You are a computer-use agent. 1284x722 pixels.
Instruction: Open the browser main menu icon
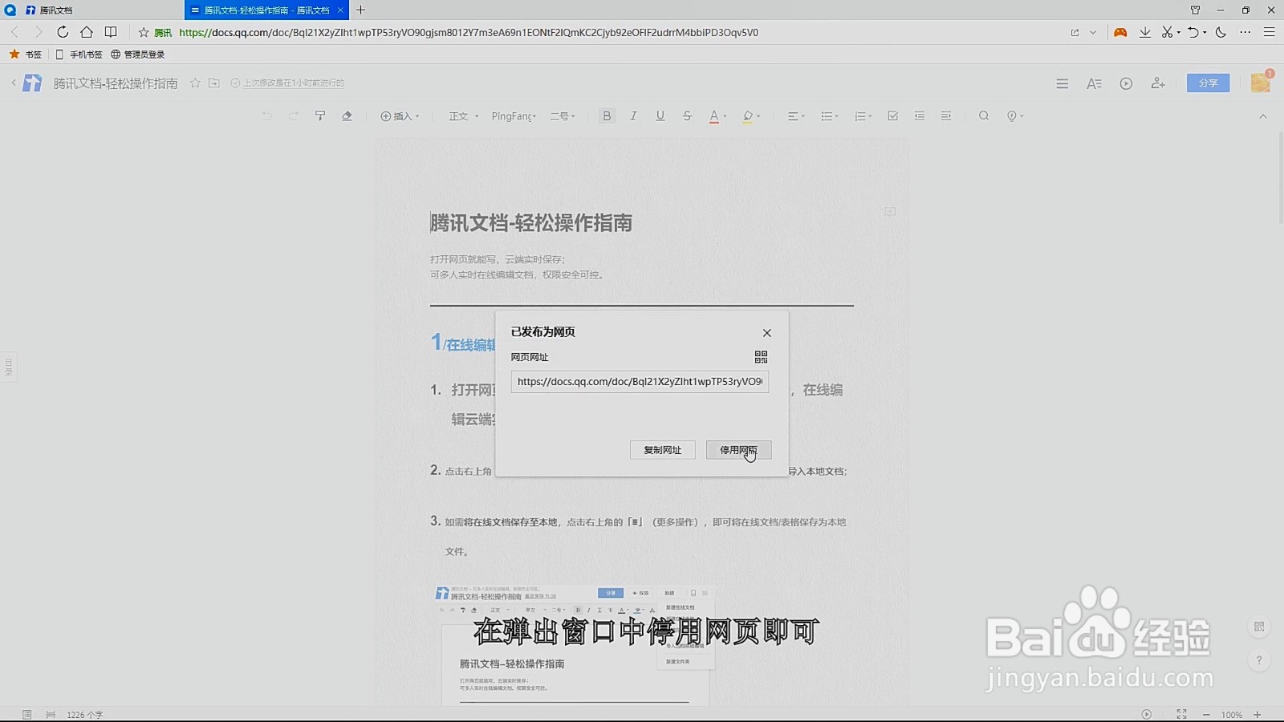(1269, 32)
